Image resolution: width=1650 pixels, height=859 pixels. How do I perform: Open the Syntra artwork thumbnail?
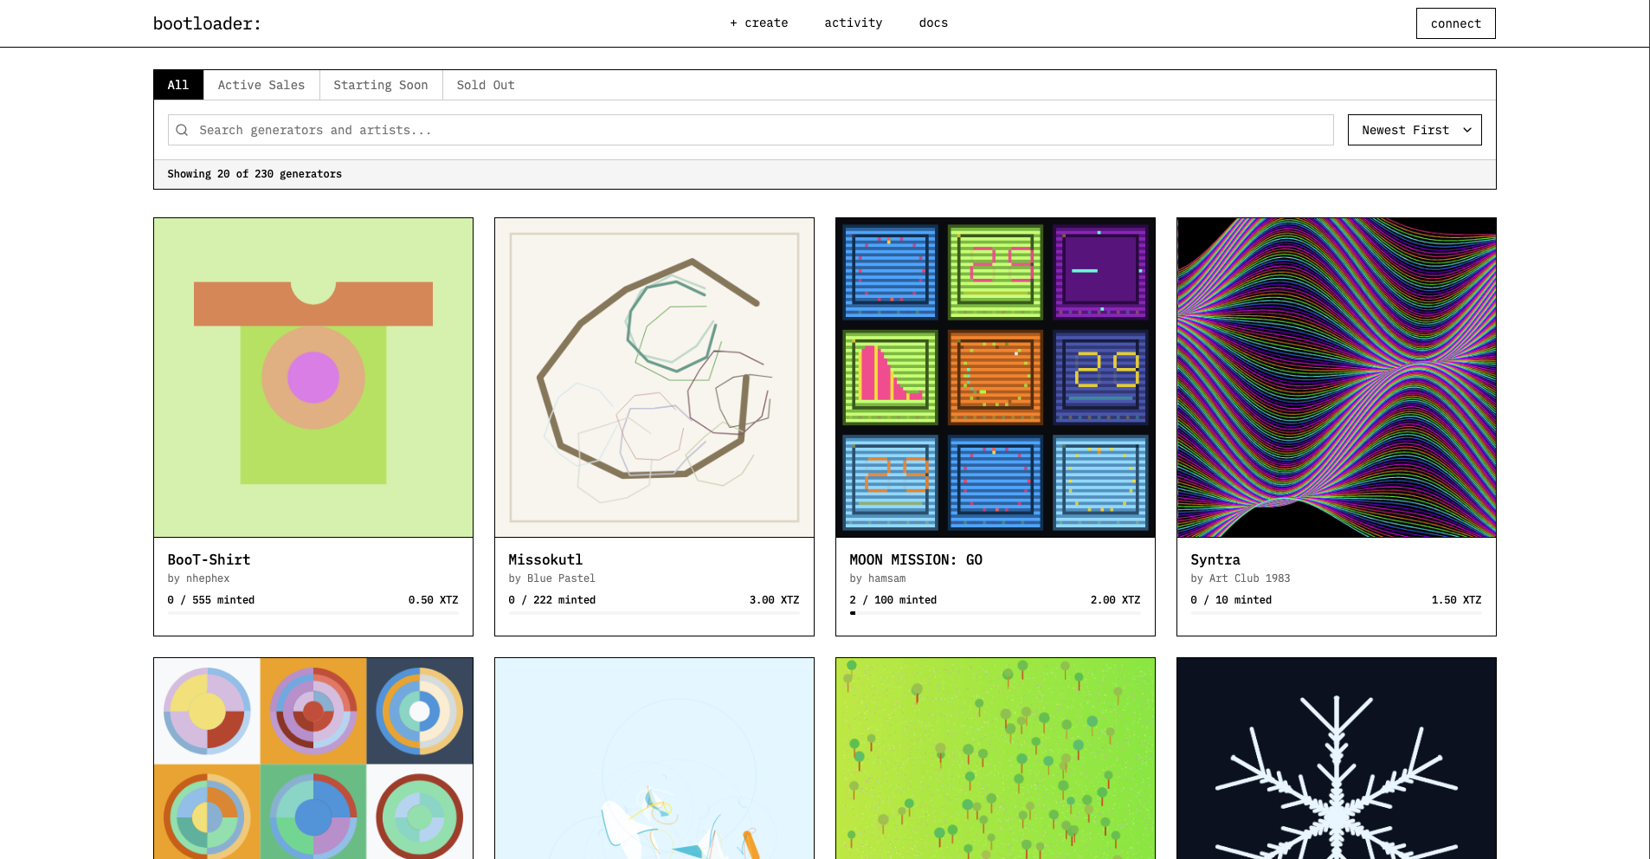pyautogui.click(x=1337, y=378)
